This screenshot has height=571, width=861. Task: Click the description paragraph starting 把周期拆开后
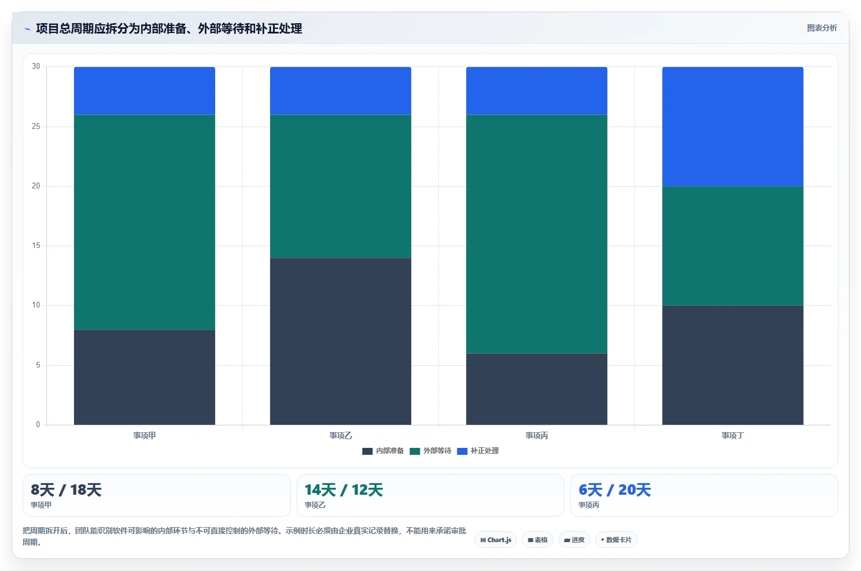(x=245, y=536)
